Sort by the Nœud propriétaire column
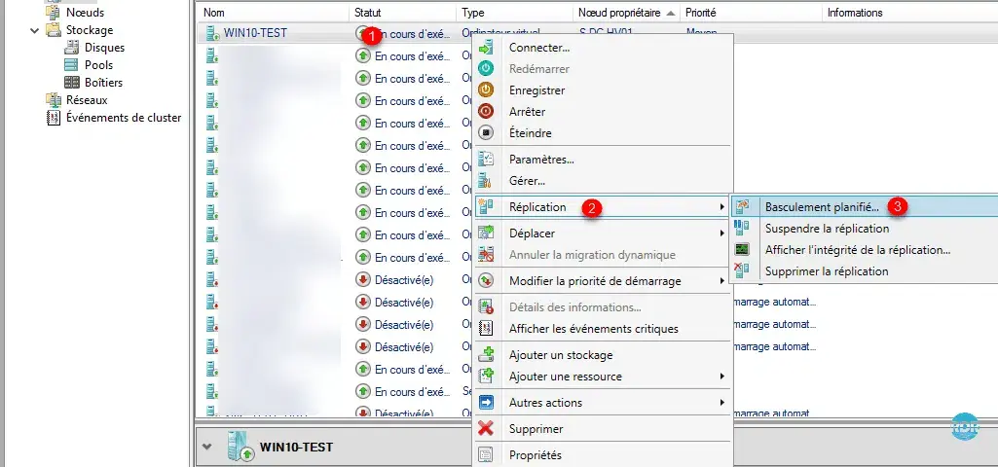Screen dimensions: 998x467 [626, 13]
